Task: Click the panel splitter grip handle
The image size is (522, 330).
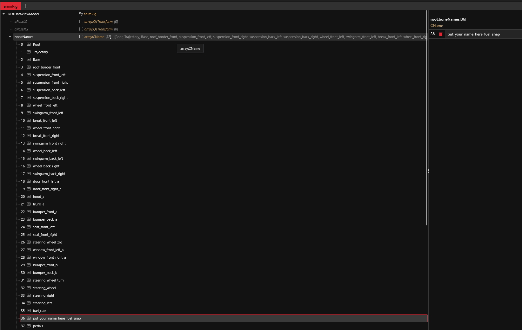Action: click(428, 171)
